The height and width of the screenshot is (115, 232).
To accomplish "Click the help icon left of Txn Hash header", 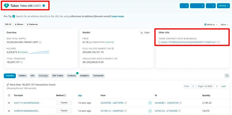I will coord(9,95).
